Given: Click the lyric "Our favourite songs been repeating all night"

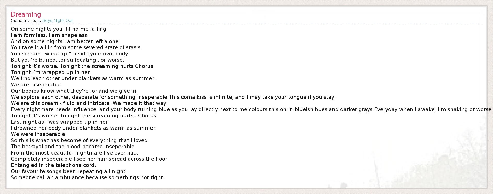Looking at the screenshot, I should tap(69, 171).
